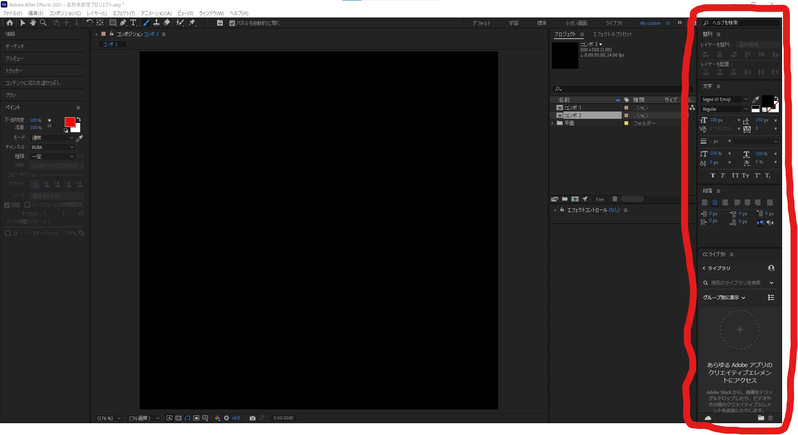Select the Pen tool
The width and height of the screenshot is (798, 435).
coord(123,23)
